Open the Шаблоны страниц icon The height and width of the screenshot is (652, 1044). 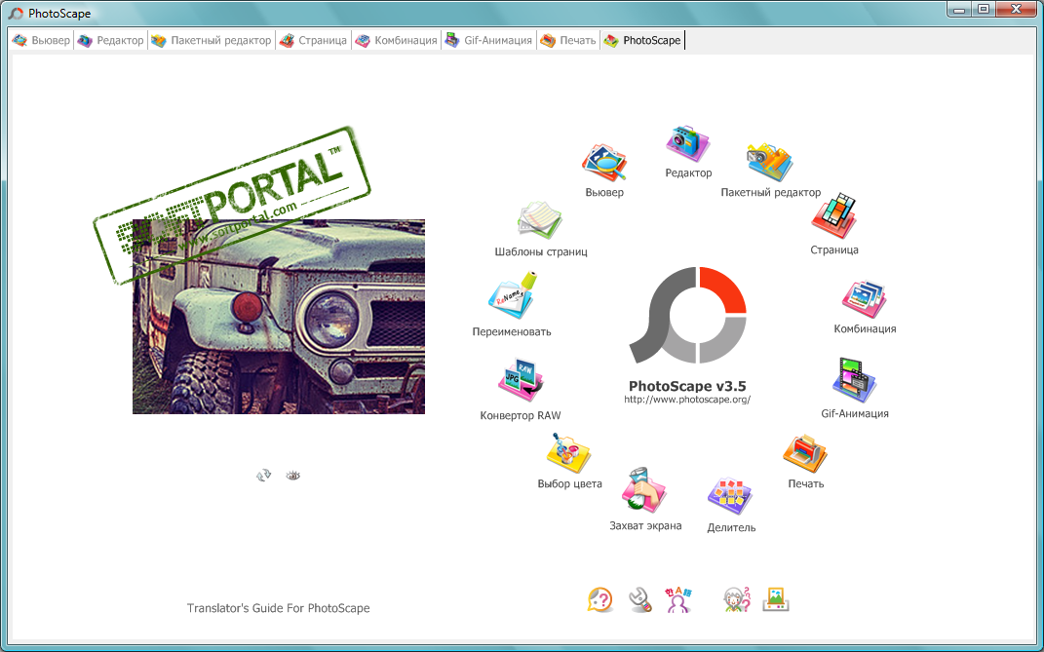(540, 220)
